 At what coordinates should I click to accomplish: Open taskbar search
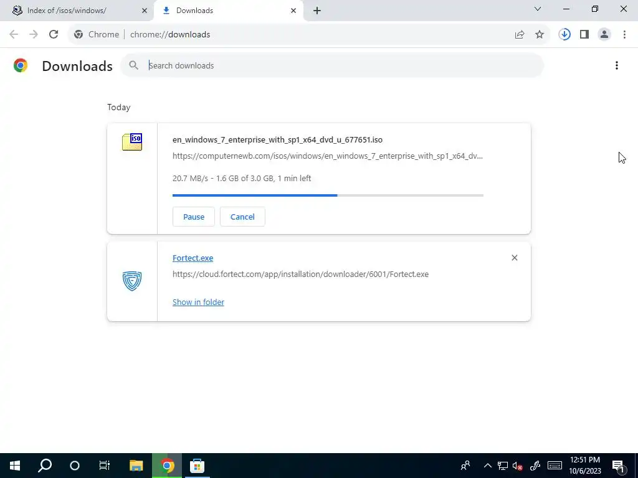[45, 466]
